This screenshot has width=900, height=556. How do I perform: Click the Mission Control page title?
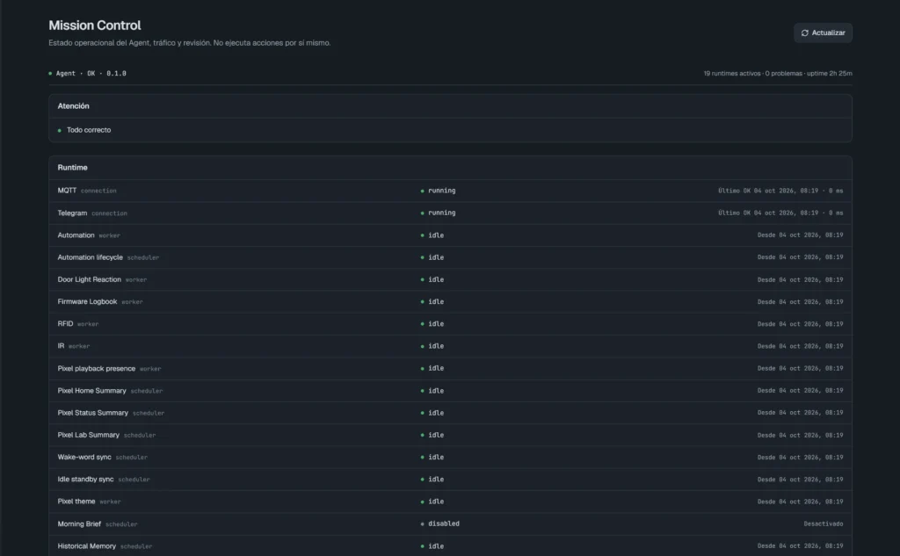pos(95,25)
